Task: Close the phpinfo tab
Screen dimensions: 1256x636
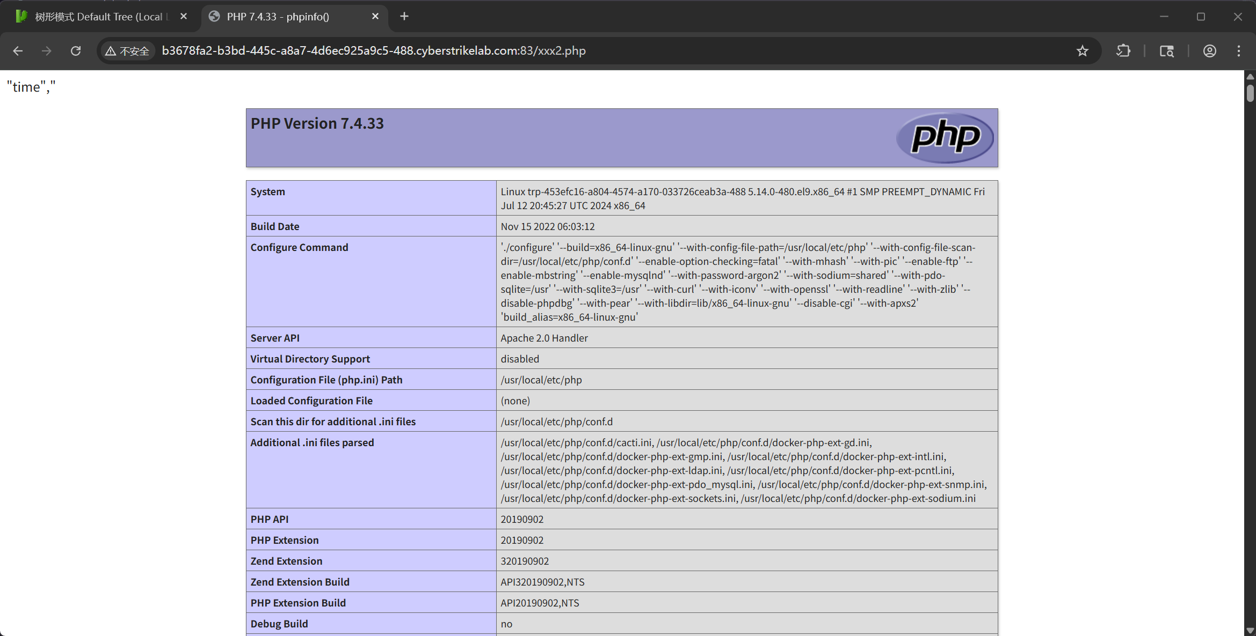Action: click(x=375, y=17)
